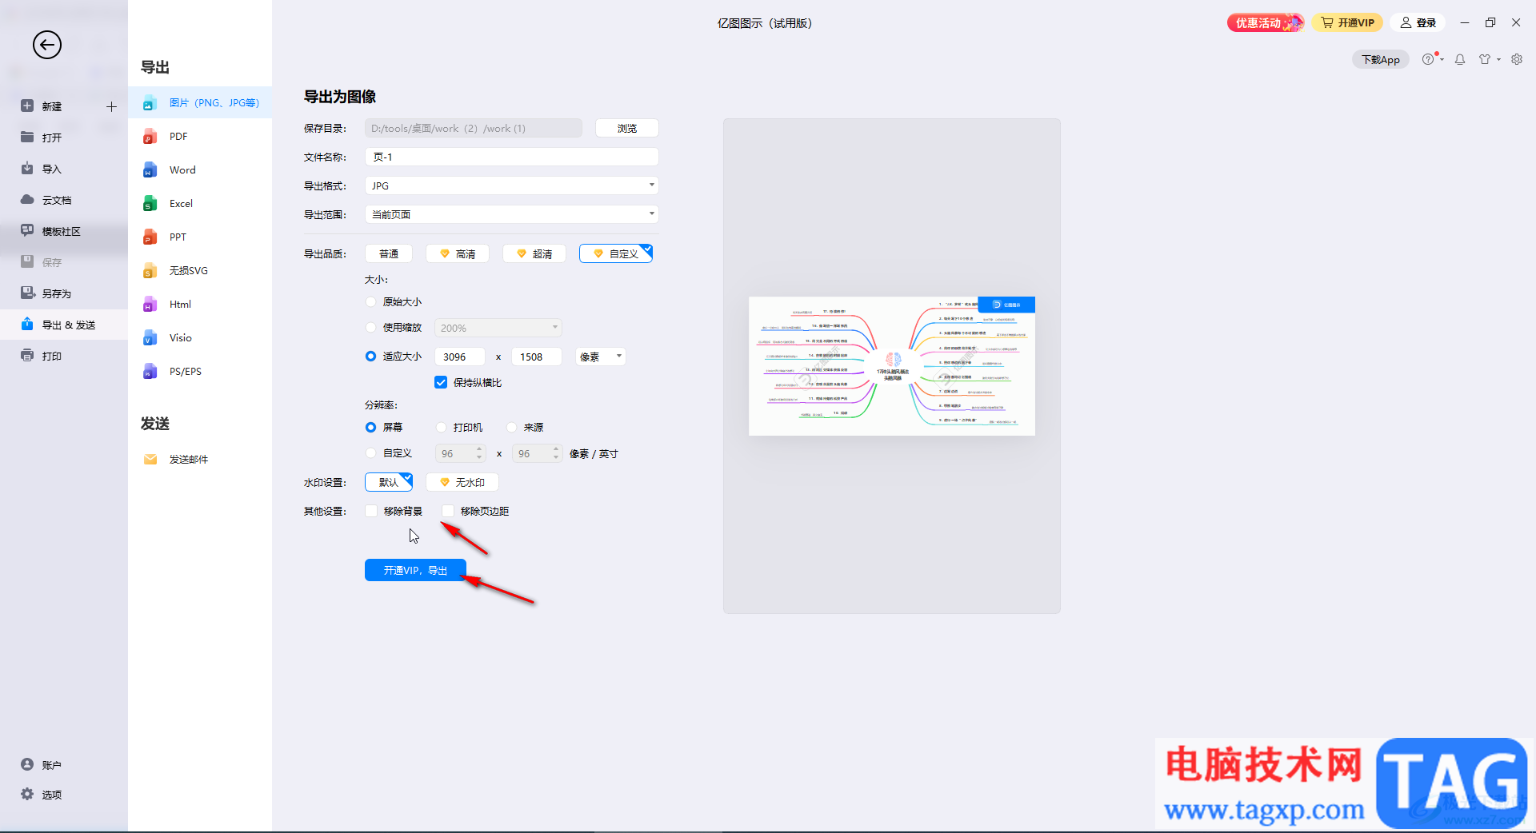Viewport: 1536px width, 833px height.
Task: Click the file name input field
Action: [512, 157]
